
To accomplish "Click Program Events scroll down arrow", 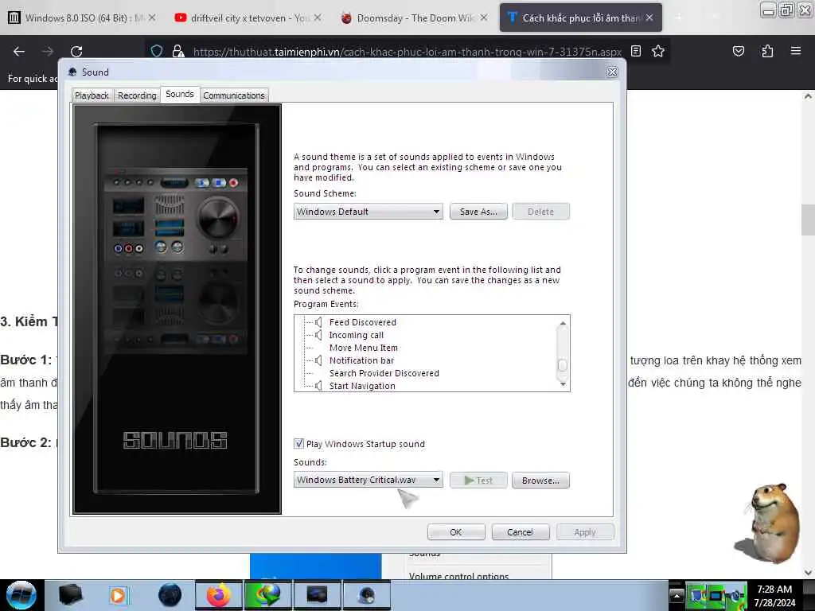I will 563,384.
